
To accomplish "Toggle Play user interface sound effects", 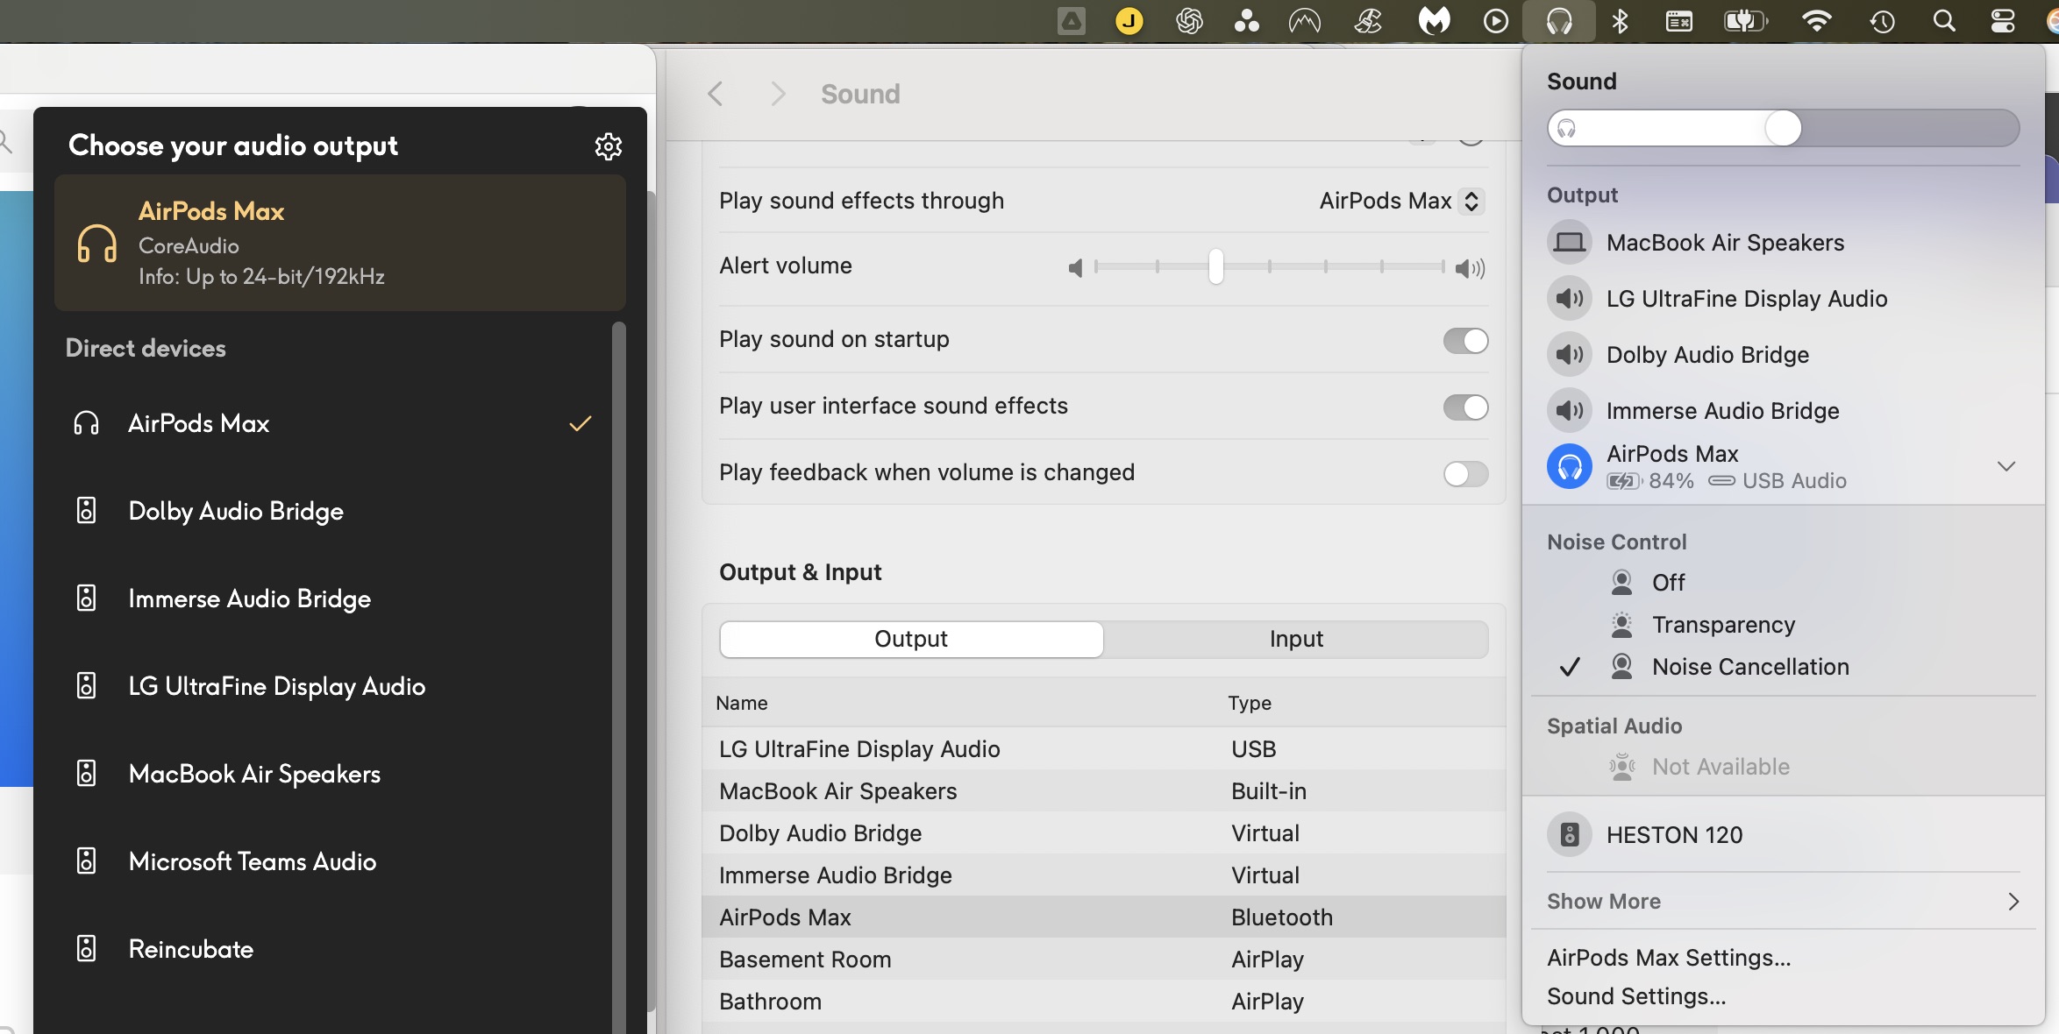I will tap(1465, 407).
